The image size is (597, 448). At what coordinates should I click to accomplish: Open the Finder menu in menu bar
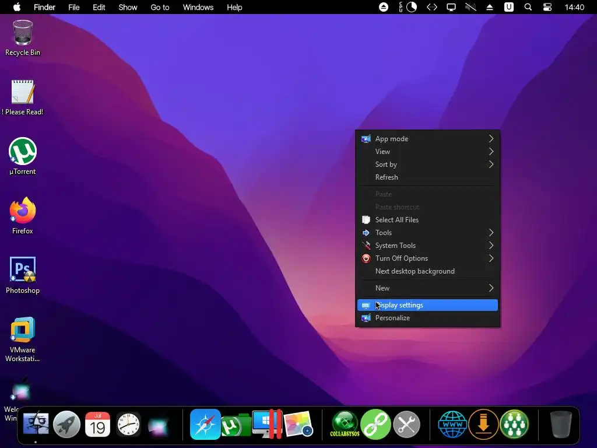44,7
